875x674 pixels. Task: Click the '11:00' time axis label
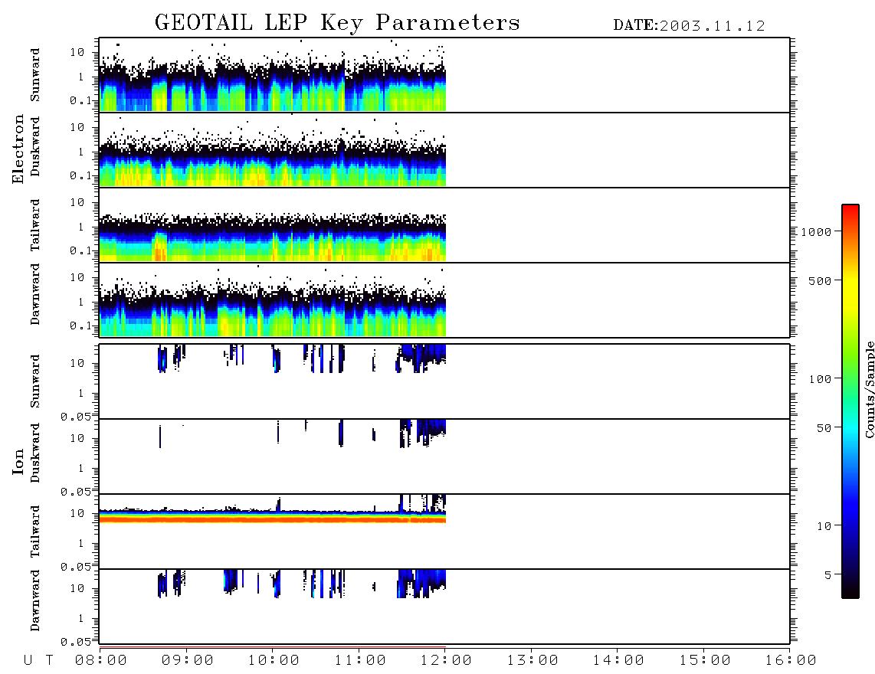[360, 661]
